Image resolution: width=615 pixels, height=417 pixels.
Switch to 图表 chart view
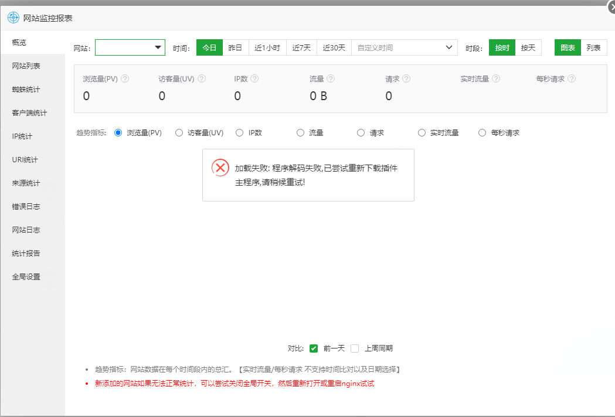[x=568, y=47]
